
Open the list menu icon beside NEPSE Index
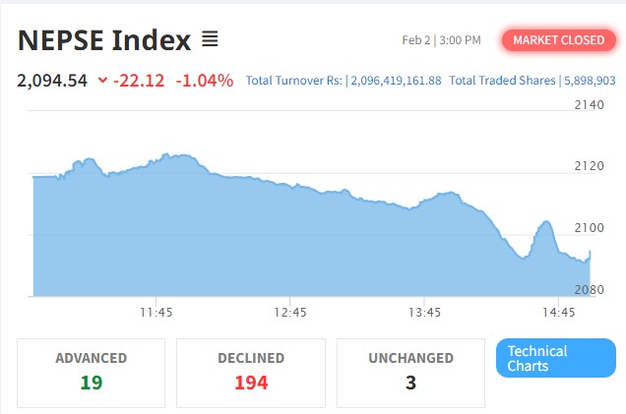coord(210,39)
